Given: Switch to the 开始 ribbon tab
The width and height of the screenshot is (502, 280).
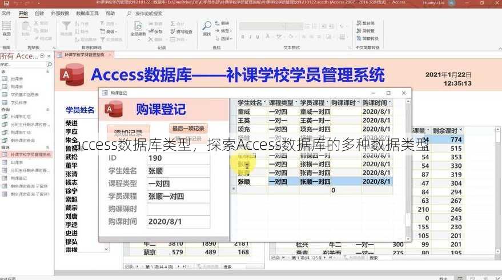Looking at the screenshot, I should coord(23,13).
